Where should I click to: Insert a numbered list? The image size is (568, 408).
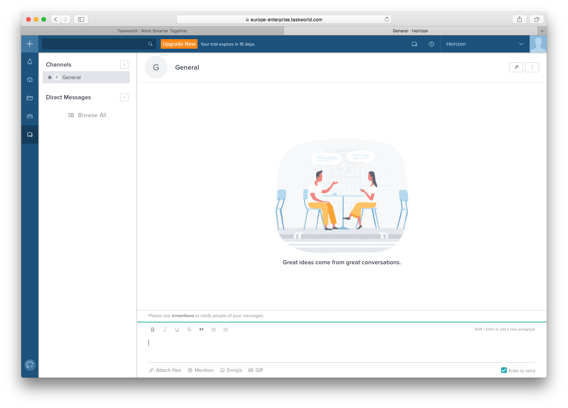coord(226,330)
